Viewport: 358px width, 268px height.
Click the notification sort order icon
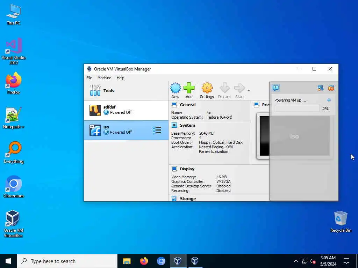pyautogui.click(x=321, y=88)
